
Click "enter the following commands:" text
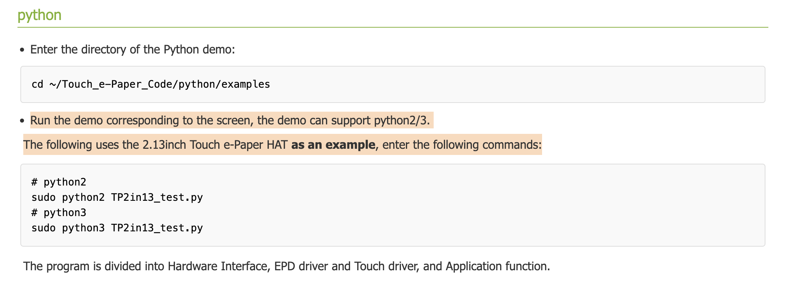pos(462,145)
